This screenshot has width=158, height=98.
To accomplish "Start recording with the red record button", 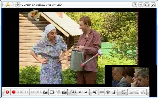I will [14, 92].
